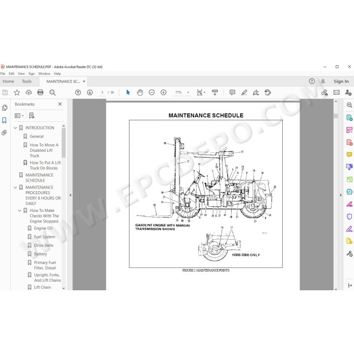
Task: Open the Help question mark icon
Action: click(x=312, y=81)
